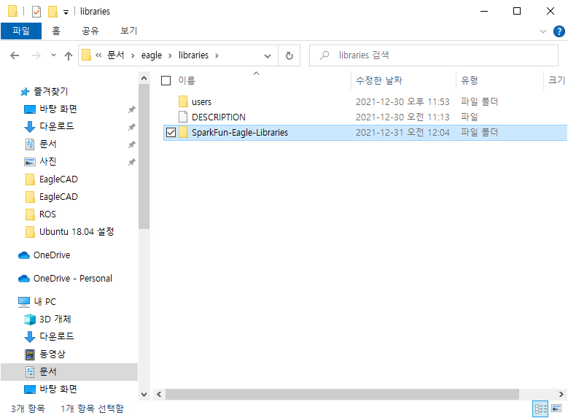This screenshot has width=568, height=418.
Task: Expand the ribbon with the chevron
Action: [x=543, y=31]
